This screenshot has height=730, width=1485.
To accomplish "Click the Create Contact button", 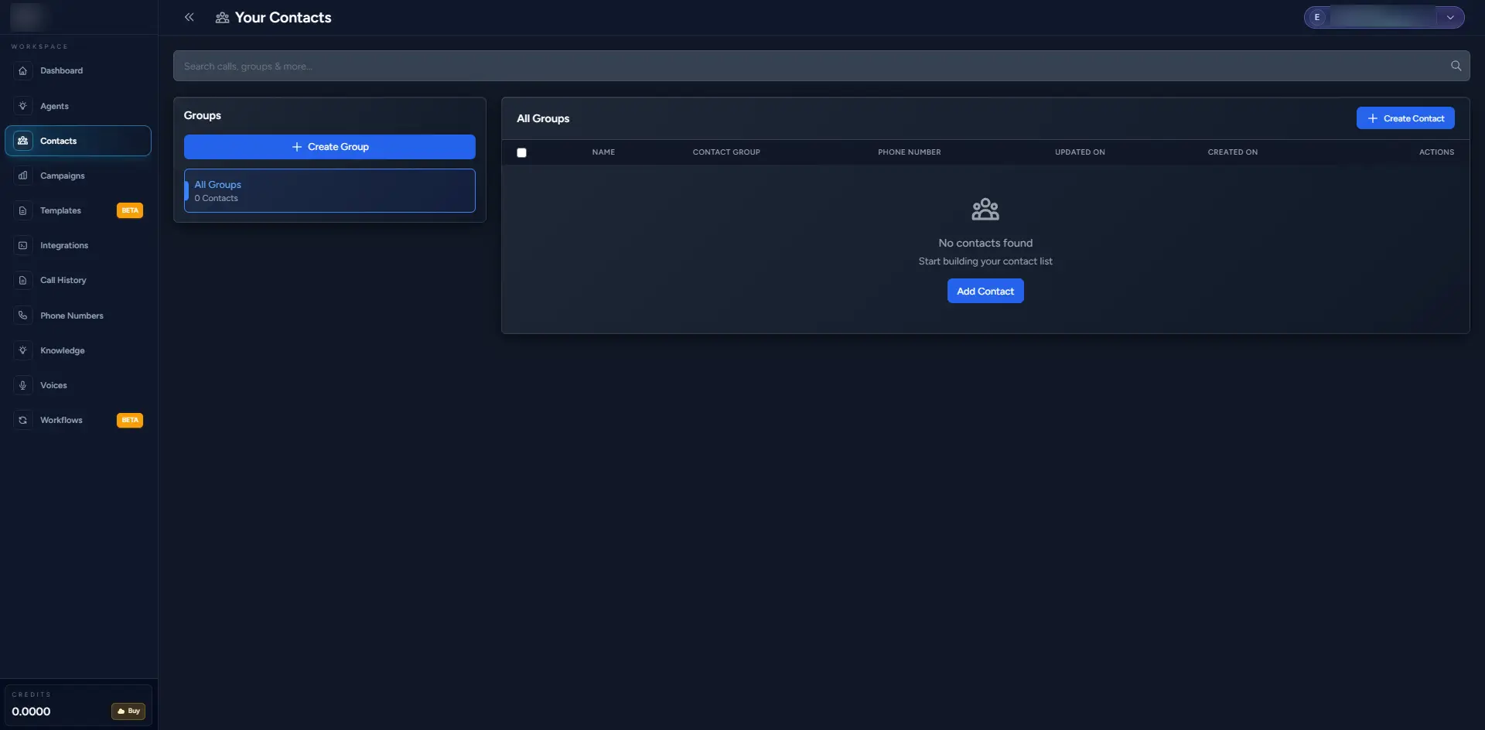I will click(x=1405, y=118).
